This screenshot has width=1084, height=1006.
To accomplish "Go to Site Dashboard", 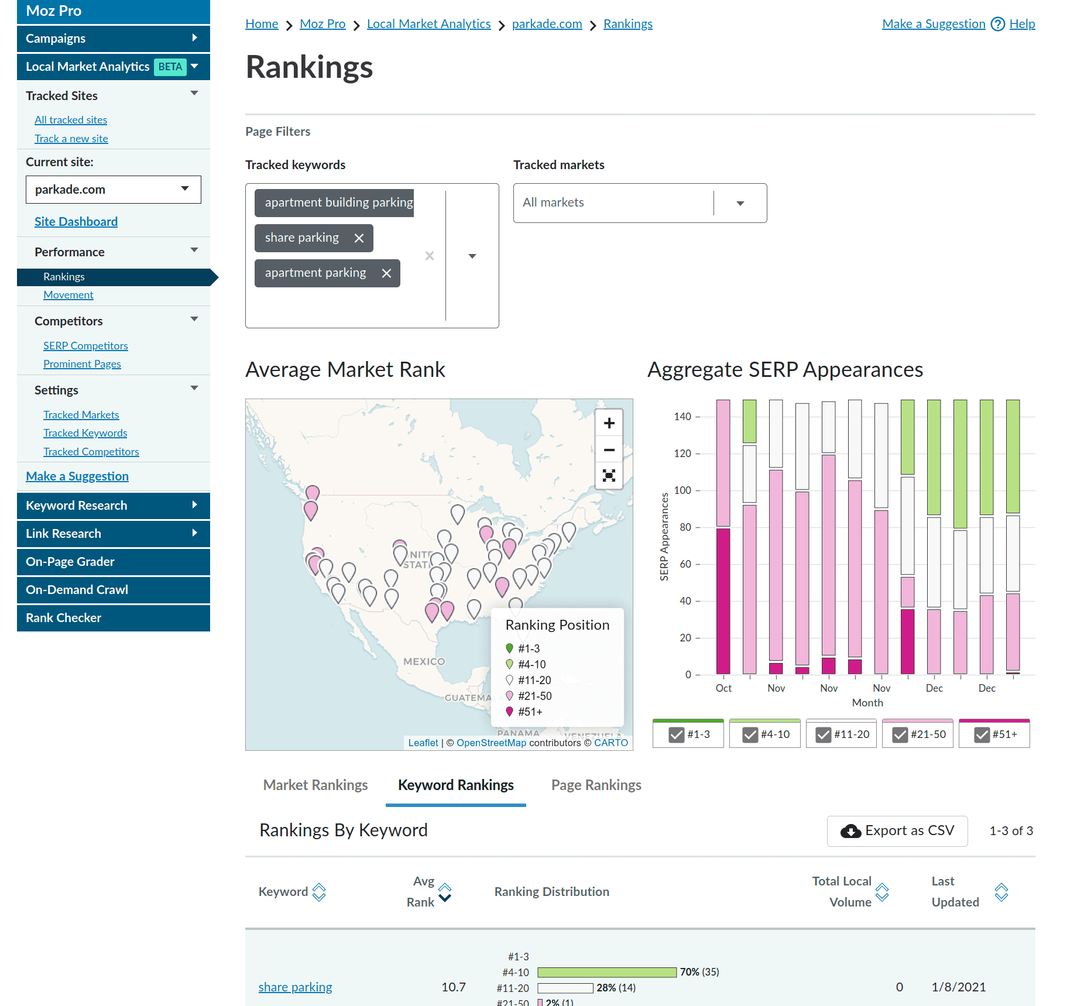I will (x=76, y=222).
